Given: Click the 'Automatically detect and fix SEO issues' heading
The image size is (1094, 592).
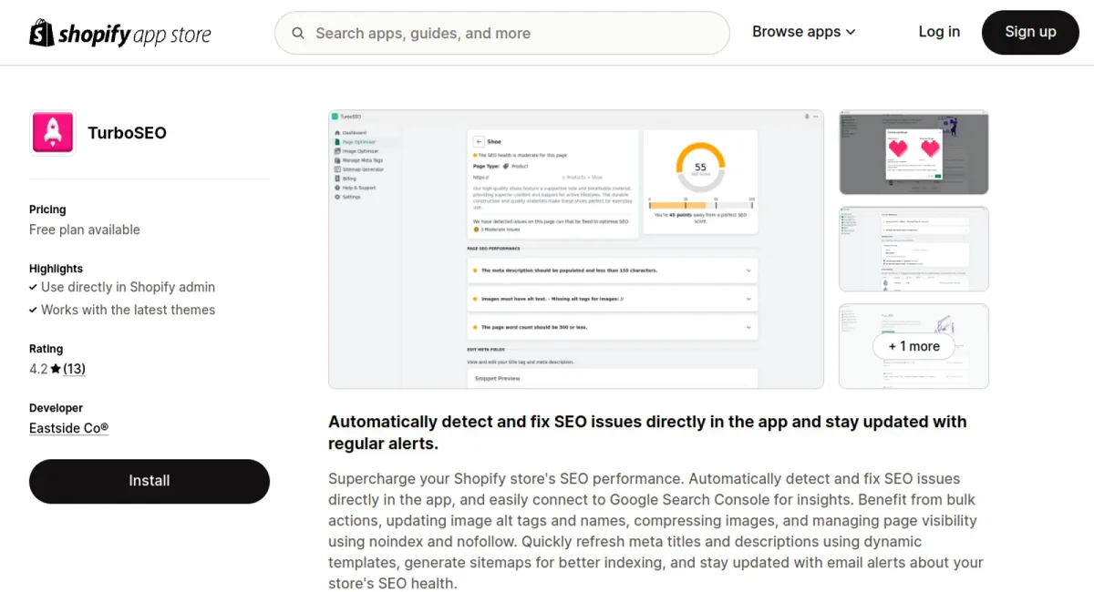Looking at the screenshot, I should [647, 433].
